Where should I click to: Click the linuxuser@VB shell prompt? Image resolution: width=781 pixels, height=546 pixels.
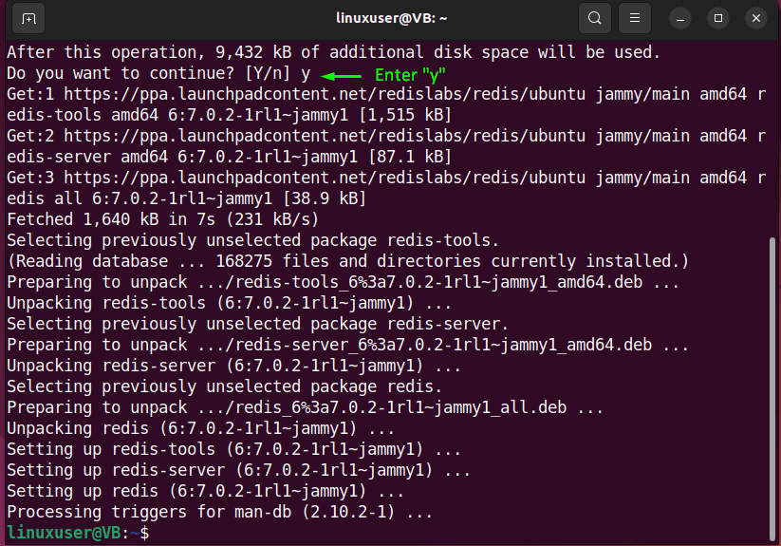tap(78, 533)
